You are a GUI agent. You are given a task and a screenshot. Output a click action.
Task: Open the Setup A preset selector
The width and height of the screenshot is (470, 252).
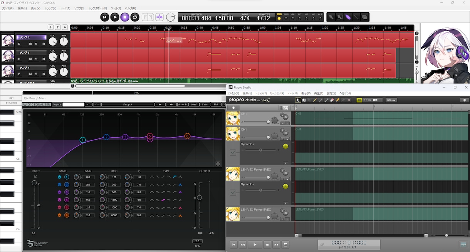click(128, 105)
